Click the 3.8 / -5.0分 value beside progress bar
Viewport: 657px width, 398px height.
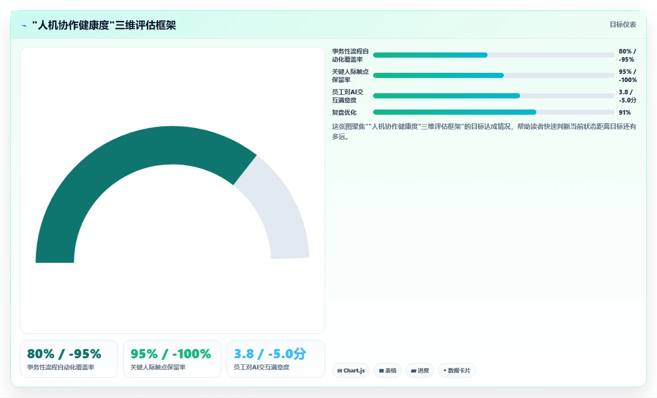pos(627,96)
